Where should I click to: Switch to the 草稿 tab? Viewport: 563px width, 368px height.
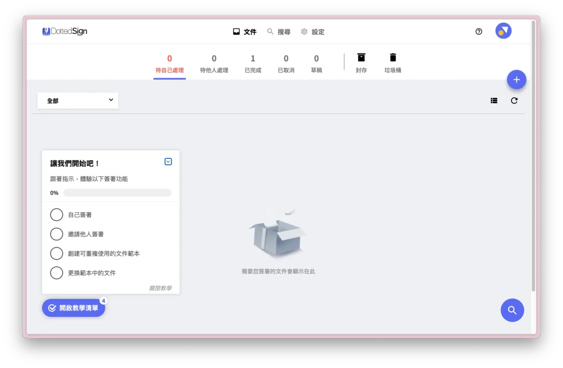pyautogui.click(x=316, y=62)
